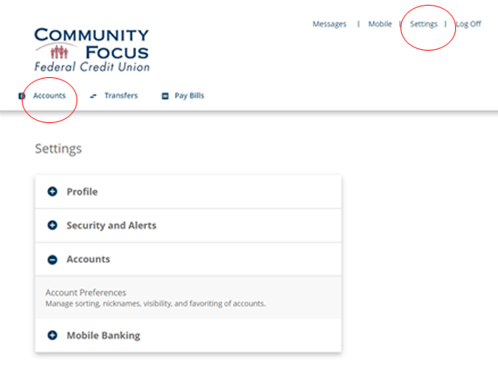This screenshot has height=370, width=498.
Task: Open Settings in the top menu
Action: (x=424, y=24)
